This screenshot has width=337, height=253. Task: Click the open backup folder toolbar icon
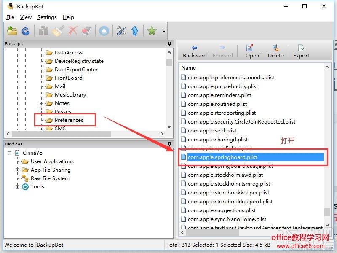point(12,31)
